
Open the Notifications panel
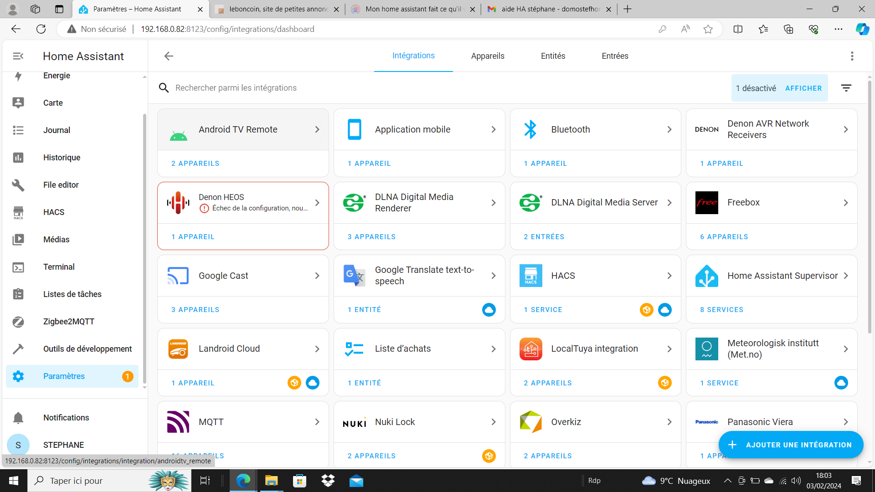[72, 418]
